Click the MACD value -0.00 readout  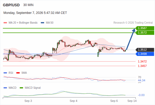point(141,95)
